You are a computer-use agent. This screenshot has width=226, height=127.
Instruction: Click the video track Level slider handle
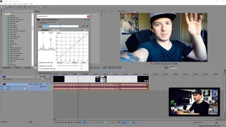42,79
